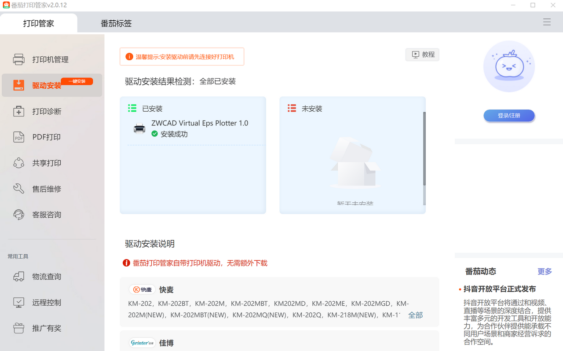Open 打印诊断 from the sidebar icon
The height and width of the screenshot is (351, 563).
click(x=18, y=111)
